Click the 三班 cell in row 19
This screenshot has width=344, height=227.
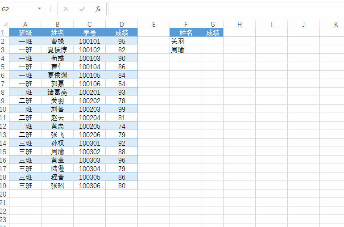pos(25,186)
